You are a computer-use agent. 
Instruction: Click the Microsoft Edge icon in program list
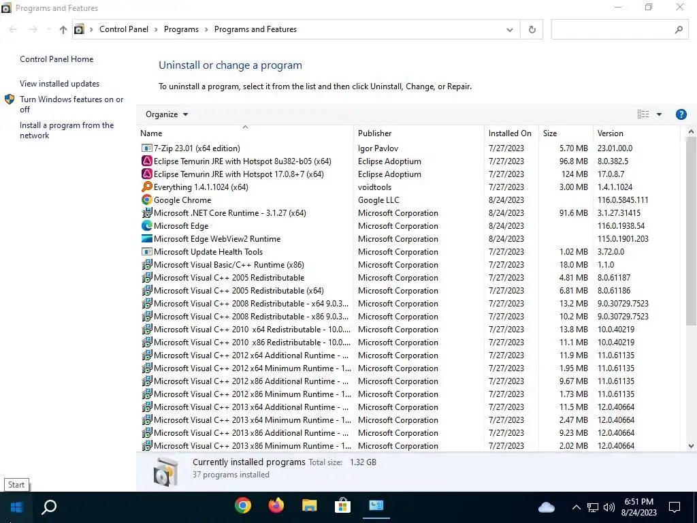pyautogui.click(x=147, y=225)
